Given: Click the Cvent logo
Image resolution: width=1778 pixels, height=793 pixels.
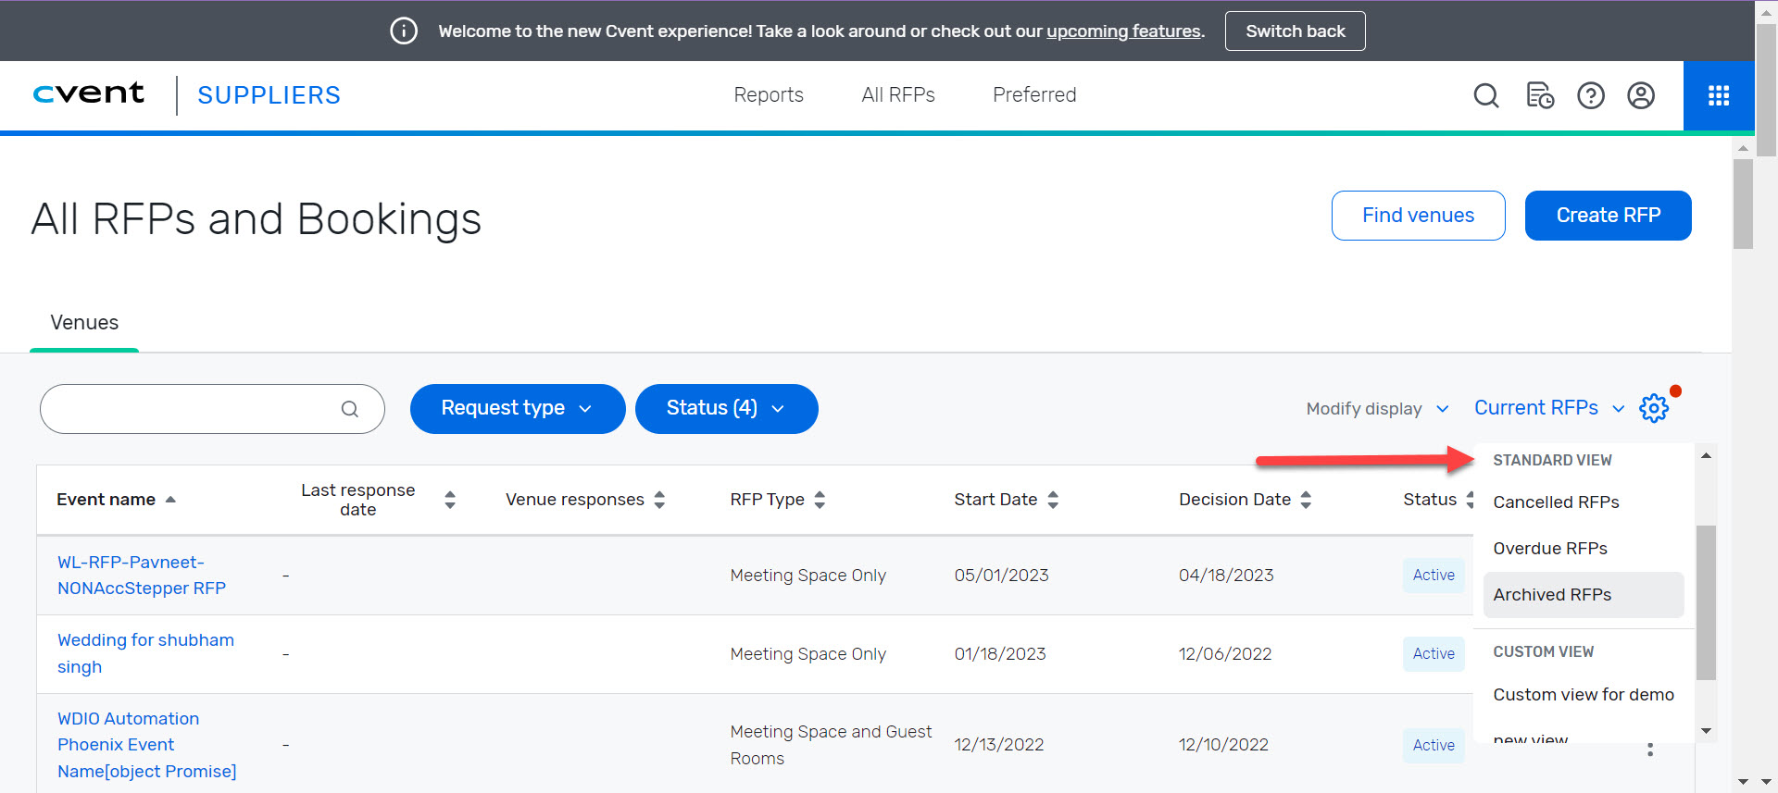Looking at the screenshot, I should pos(89,93).
